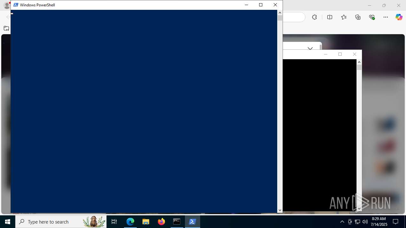The width and height of the screenshot is (406, 228).
Task: Click the network icon in the tray
Action: pos(357,222)
